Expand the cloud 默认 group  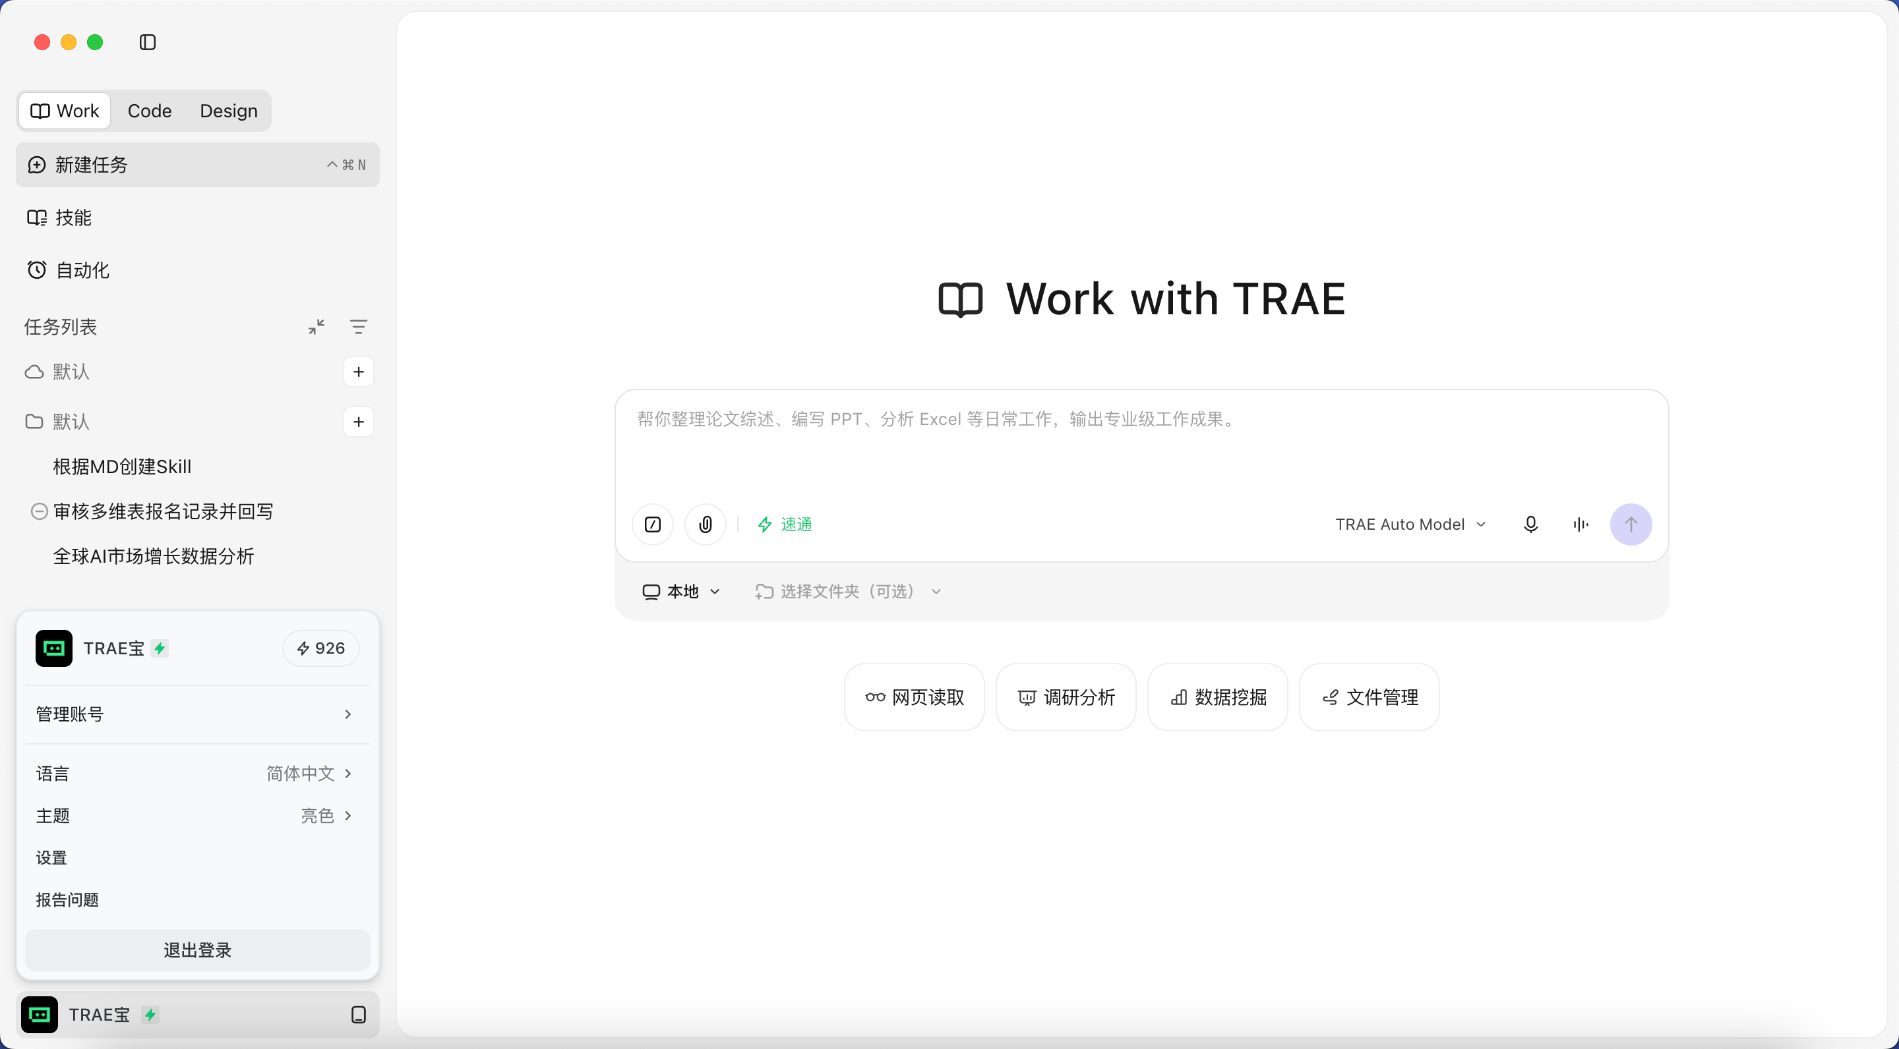[57, 372]
